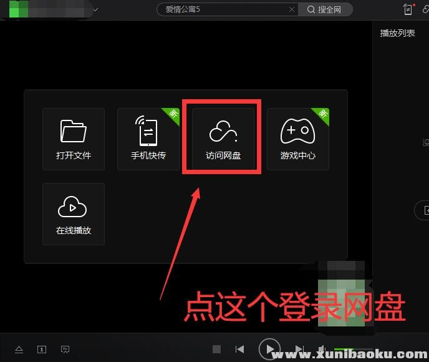Click the second icon in bottom-left bar
The height and width of the screenshot is (362, 429).
[x=42, y=350]
